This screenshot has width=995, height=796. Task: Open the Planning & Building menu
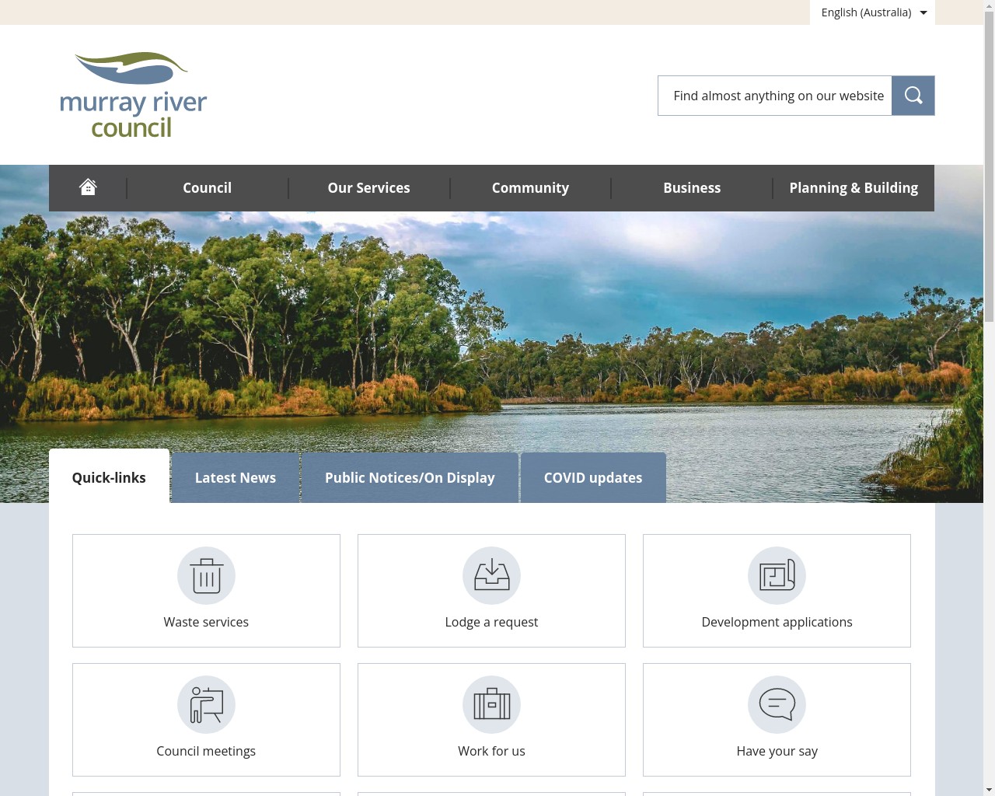[854, 187]
